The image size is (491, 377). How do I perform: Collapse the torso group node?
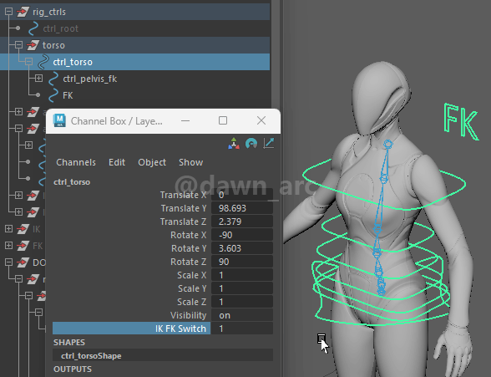(x=18, y=45)
